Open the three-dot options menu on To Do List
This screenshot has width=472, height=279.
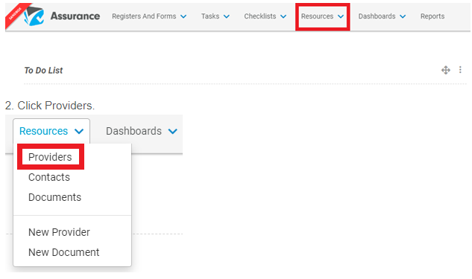(460, 70)
